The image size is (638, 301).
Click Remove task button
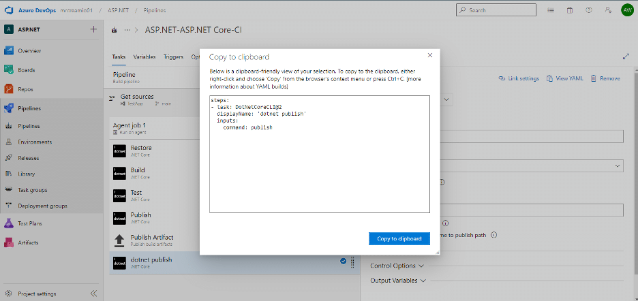pos(605,78)
